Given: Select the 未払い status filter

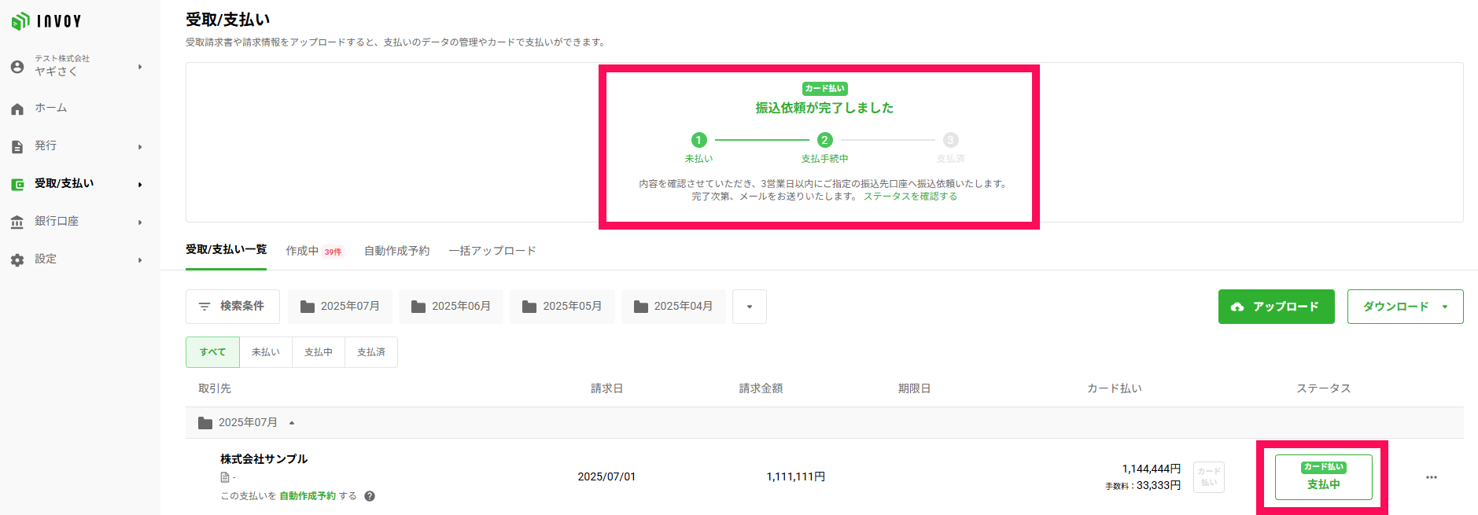Looking at the screenshot, I should pyautogui.click(x=266, y=352).
